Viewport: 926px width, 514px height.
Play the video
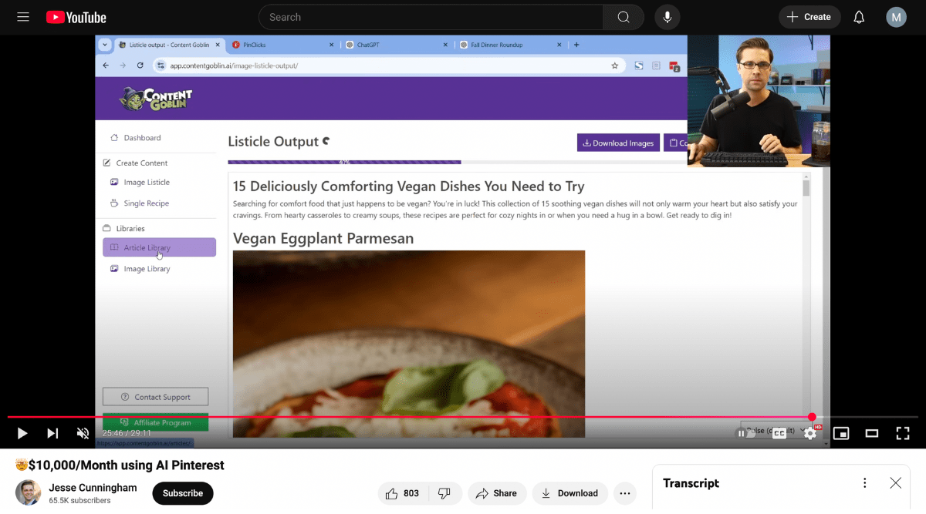click(22, 433)
